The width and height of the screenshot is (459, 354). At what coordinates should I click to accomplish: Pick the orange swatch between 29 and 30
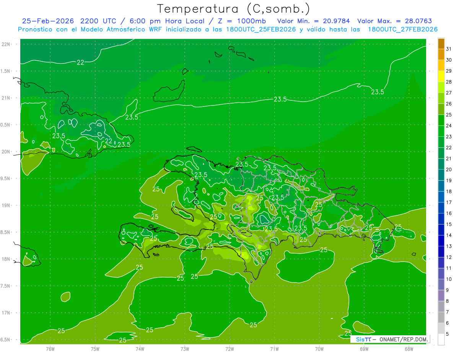pos(441,65)
